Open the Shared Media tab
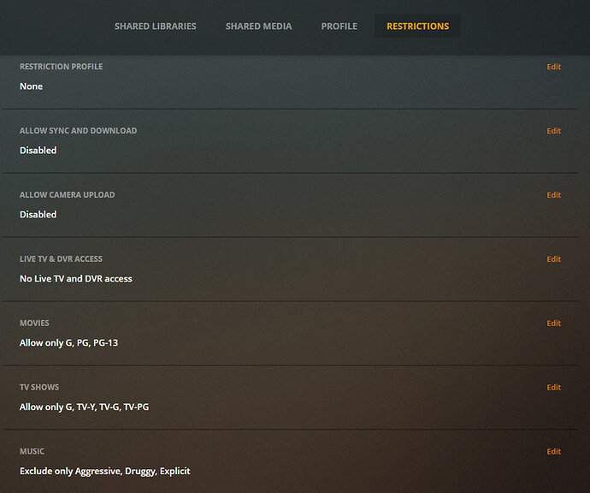Screen dimensions: 590x493 (x=258, y=27)
